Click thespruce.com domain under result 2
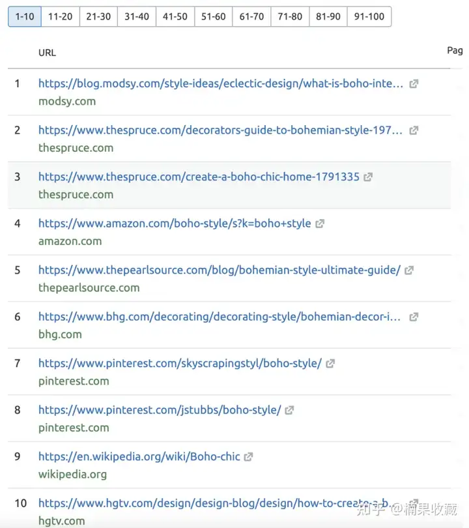 coord(76,148)
